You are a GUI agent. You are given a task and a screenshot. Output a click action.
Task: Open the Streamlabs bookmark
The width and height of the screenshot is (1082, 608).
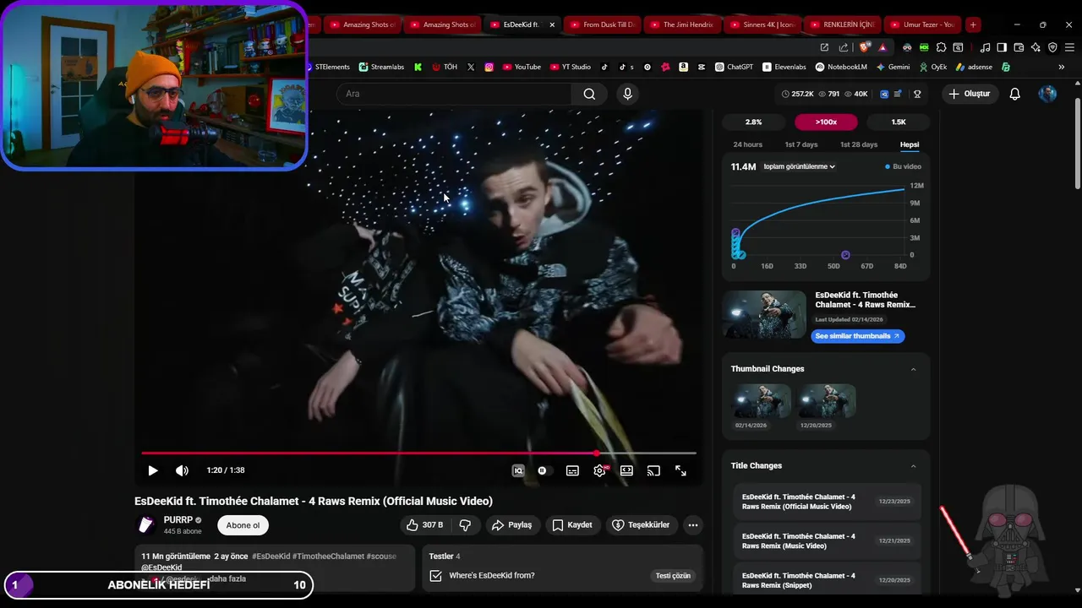pyautogui.click(x=381, y=67)
